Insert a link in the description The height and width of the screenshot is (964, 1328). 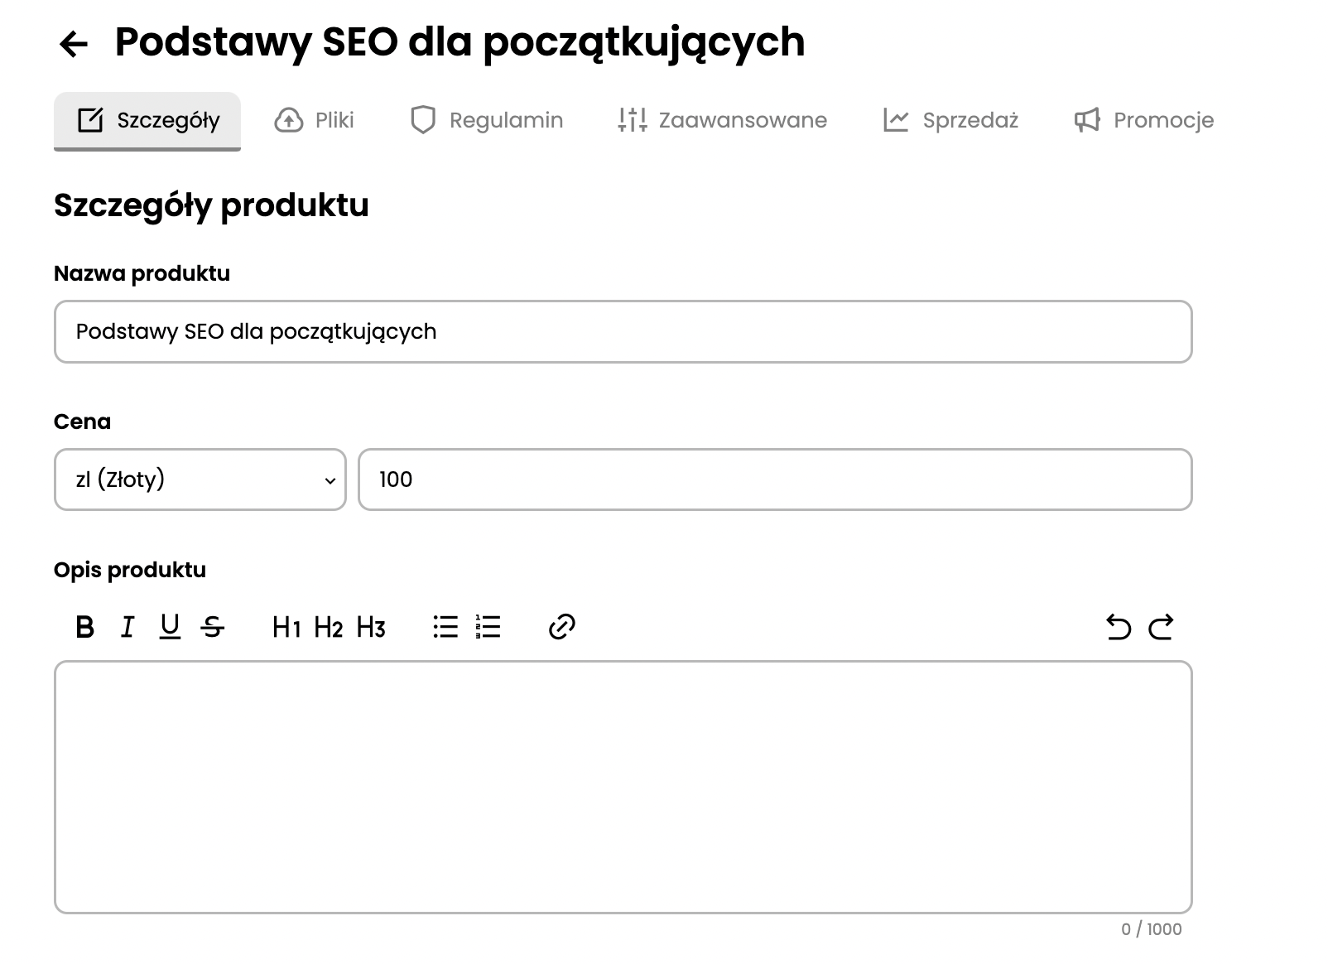click(x=562, y=627)
